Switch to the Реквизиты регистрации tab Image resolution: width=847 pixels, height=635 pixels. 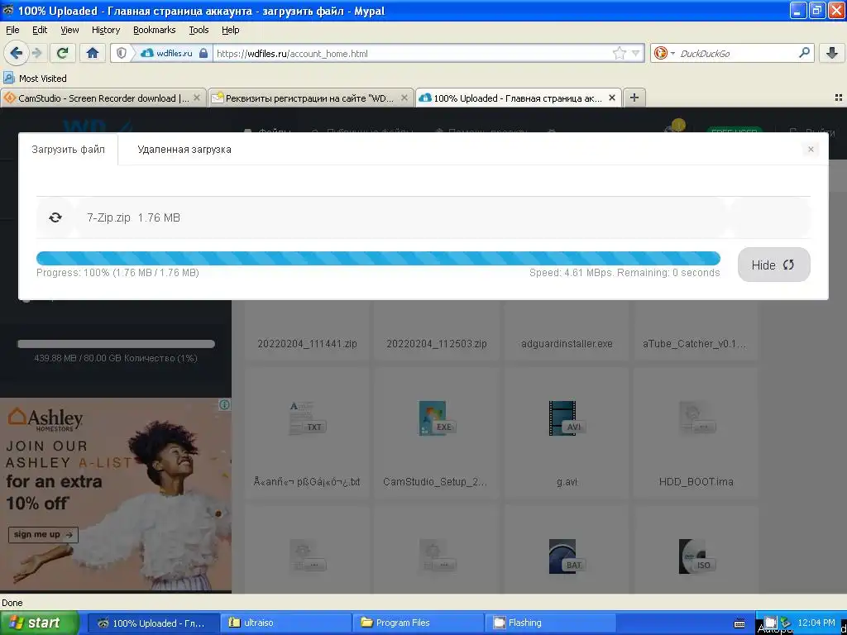click(310, 98)
